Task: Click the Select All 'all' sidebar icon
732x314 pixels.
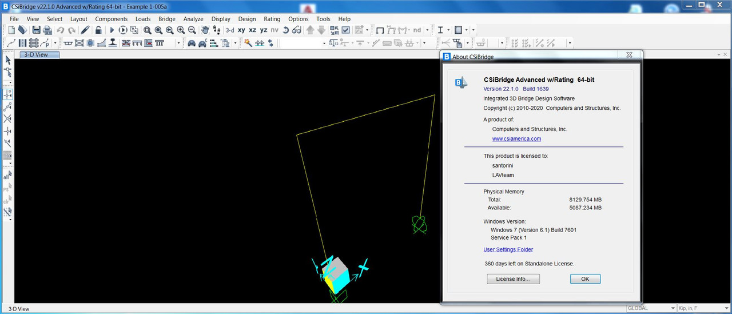Action: (x=8, y=176)
